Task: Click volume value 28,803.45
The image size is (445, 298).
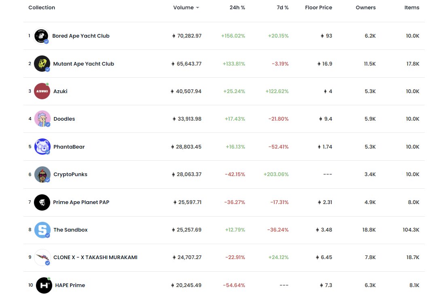Action: pos(189,147)
